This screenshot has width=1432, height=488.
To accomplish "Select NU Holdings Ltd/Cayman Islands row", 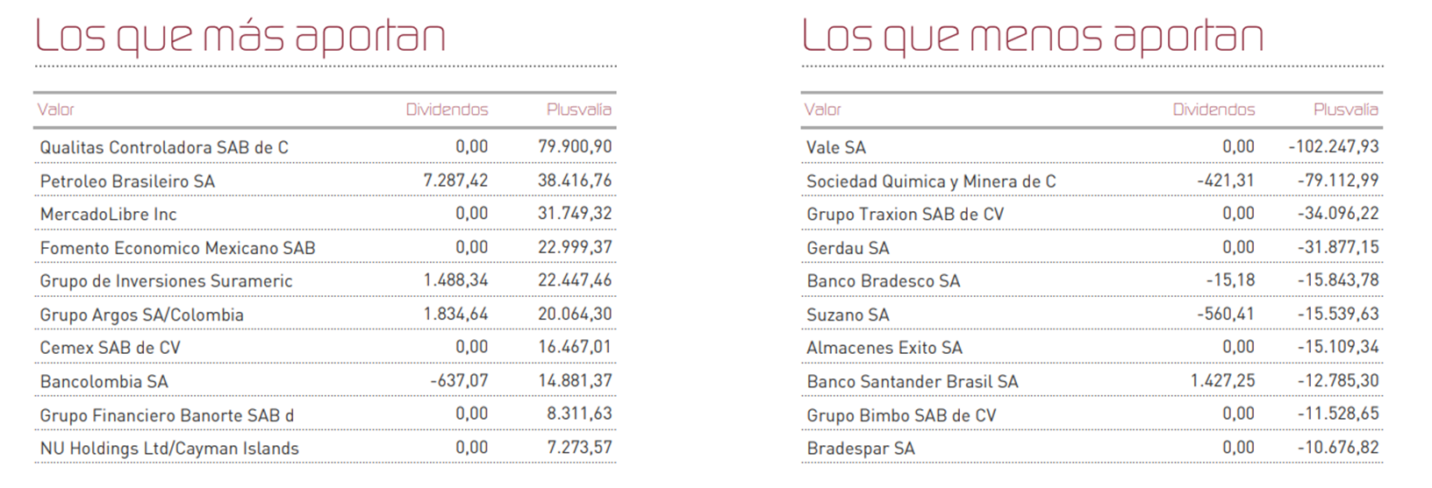I will click(169, 449).
